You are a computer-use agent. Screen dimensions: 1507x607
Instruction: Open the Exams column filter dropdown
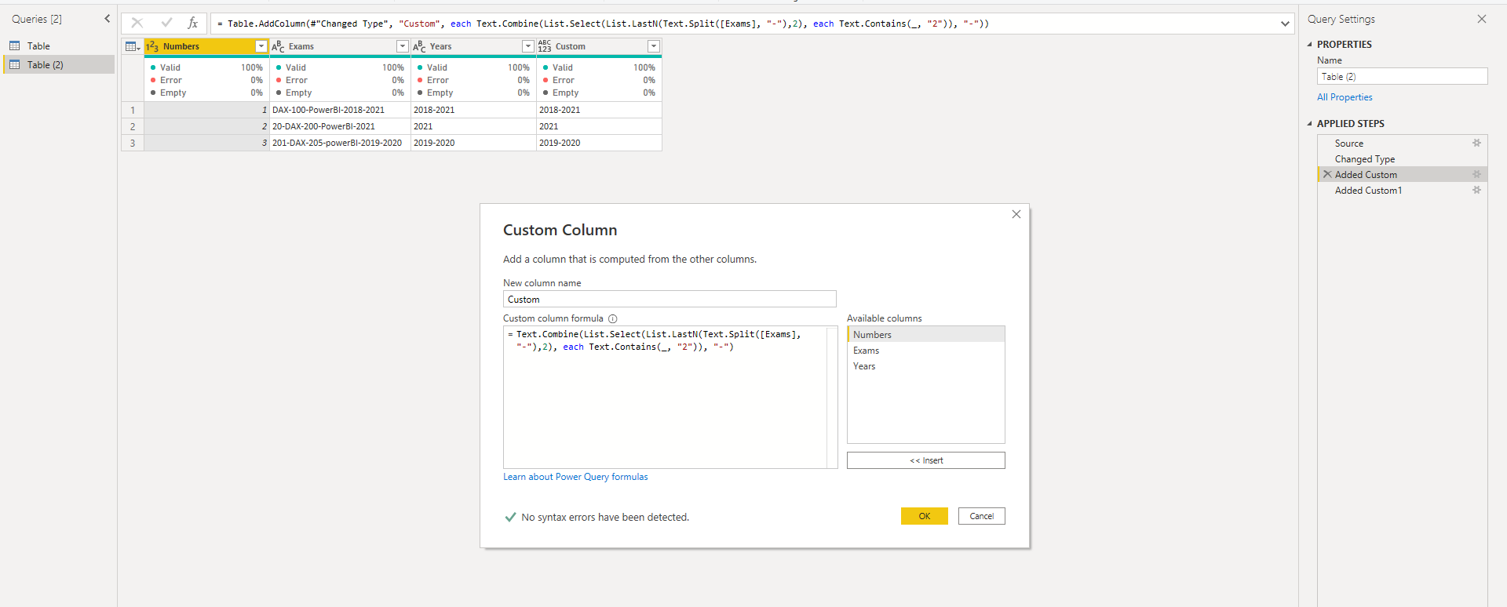tap(403, 47)
